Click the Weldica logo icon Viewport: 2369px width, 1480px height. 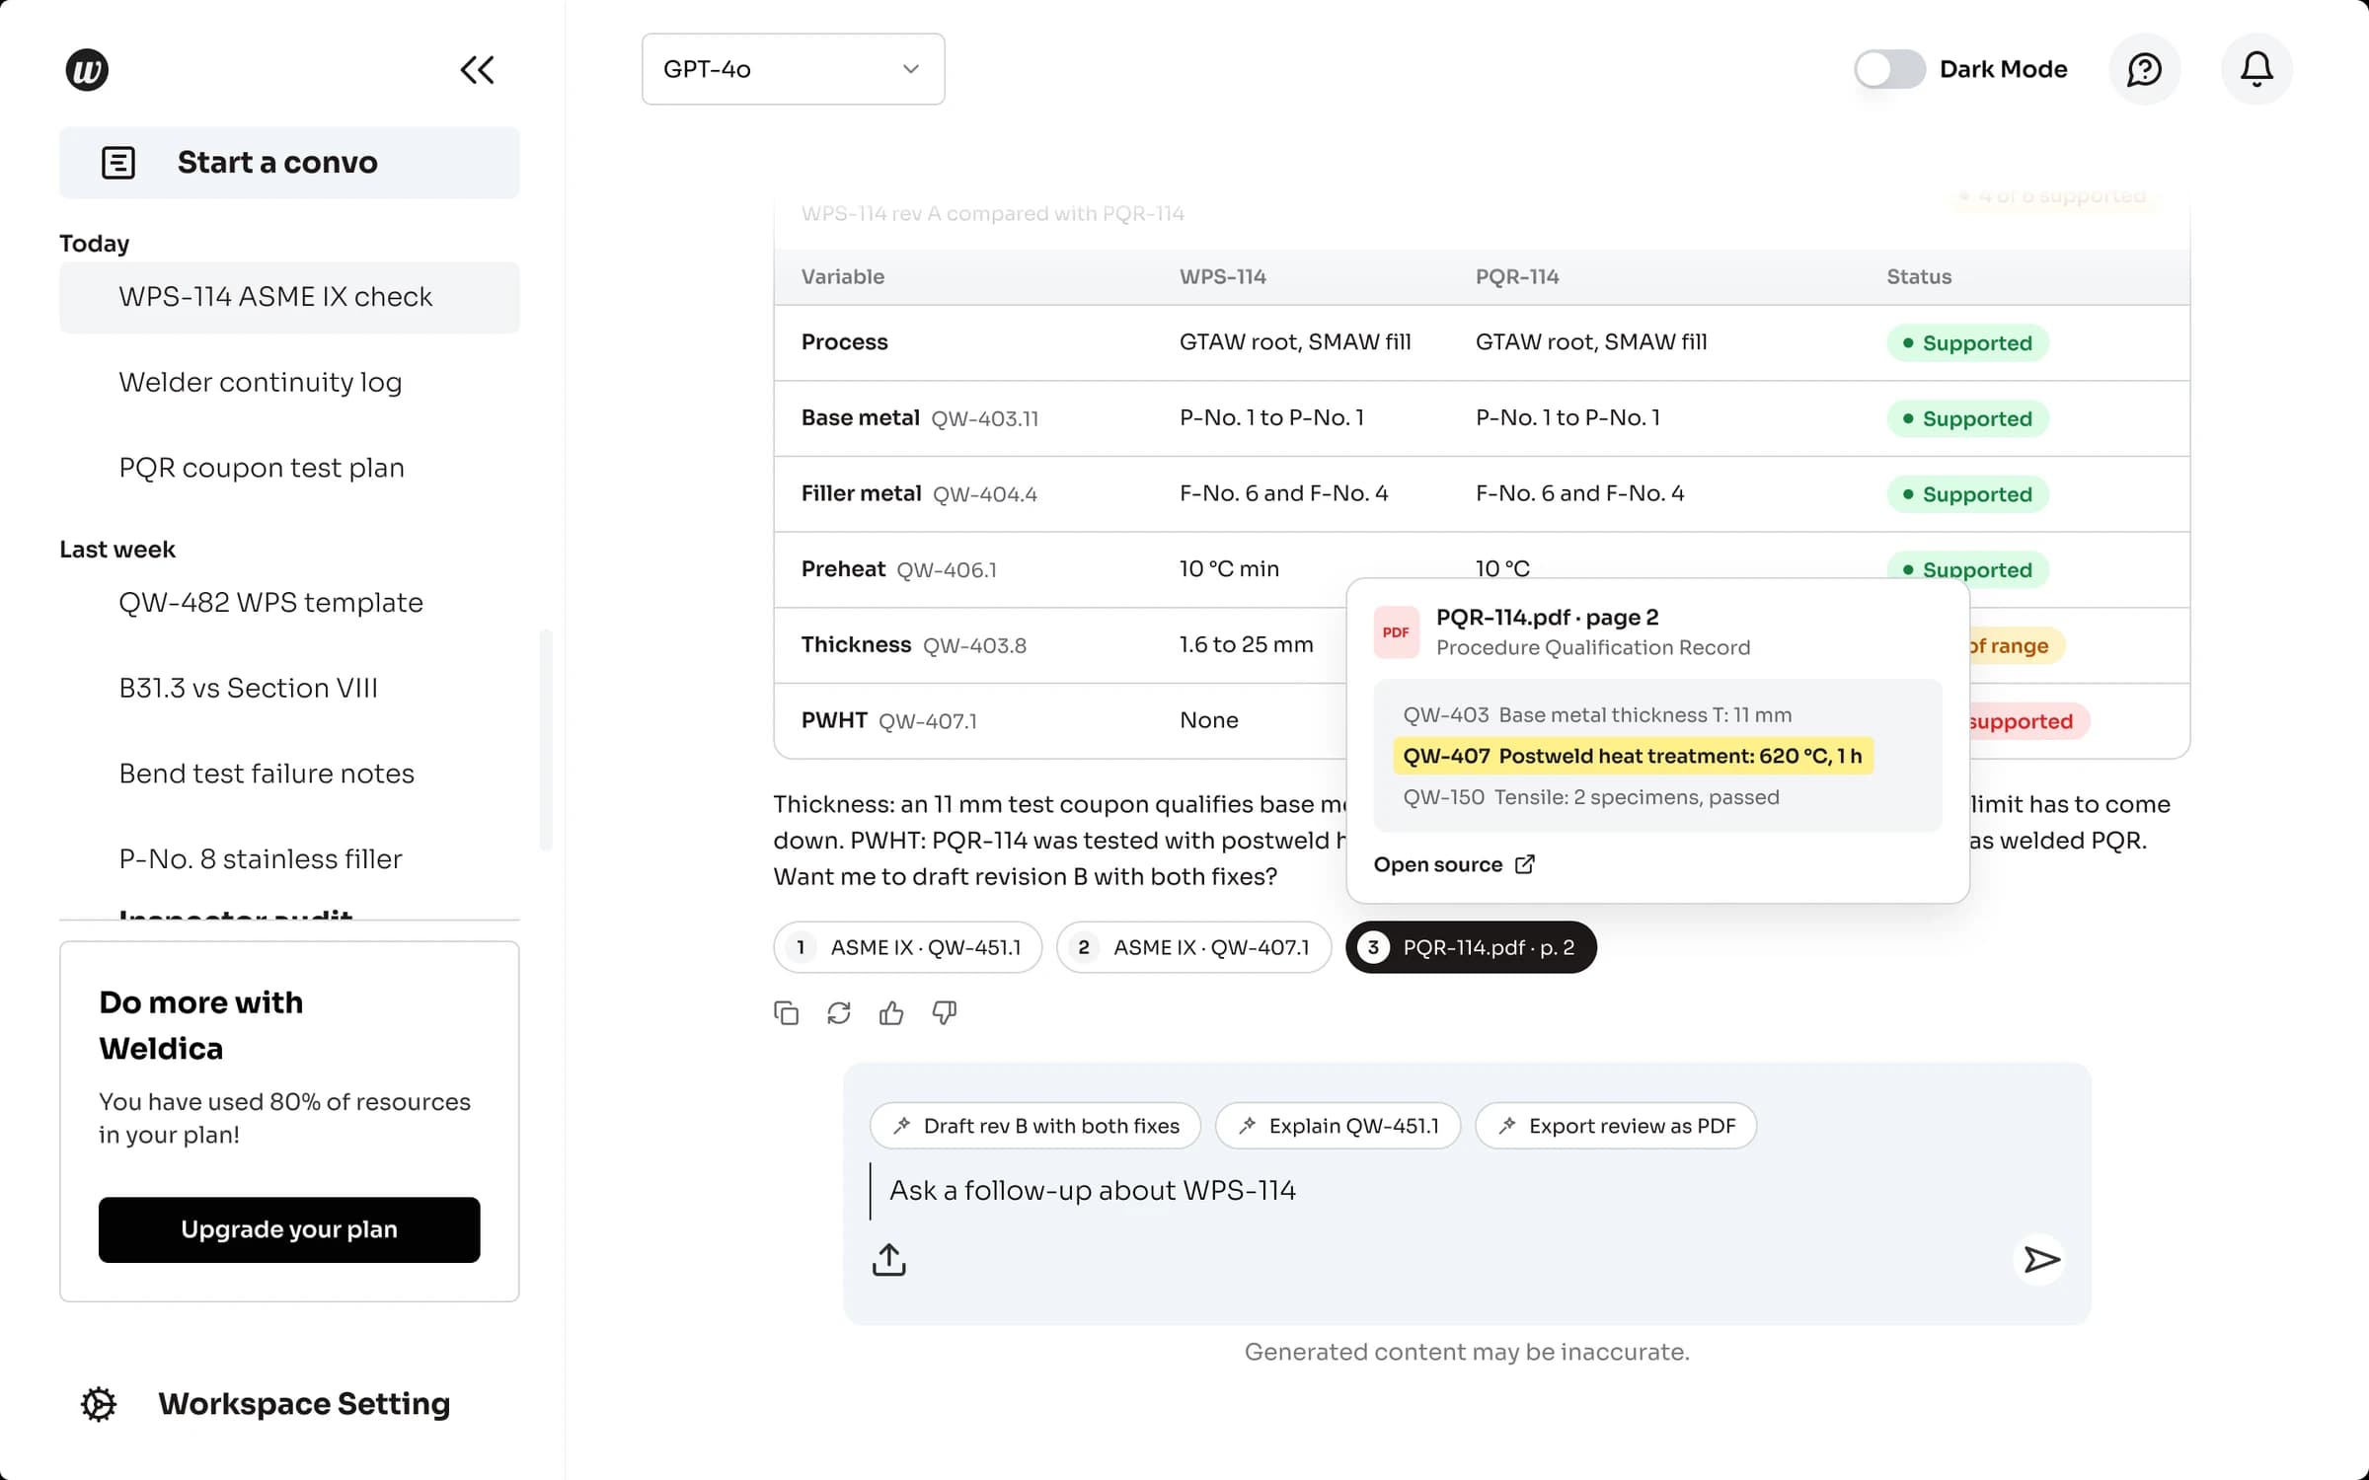pos(87,69)
